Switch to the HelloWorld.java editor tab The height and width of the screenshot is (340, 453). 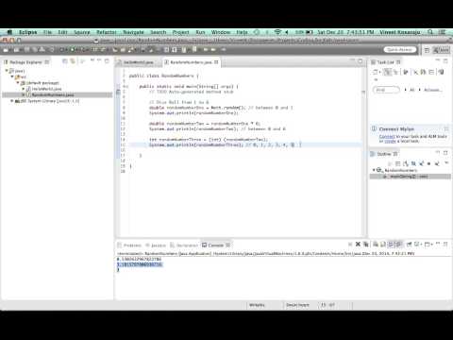click(x=138, y=62)
